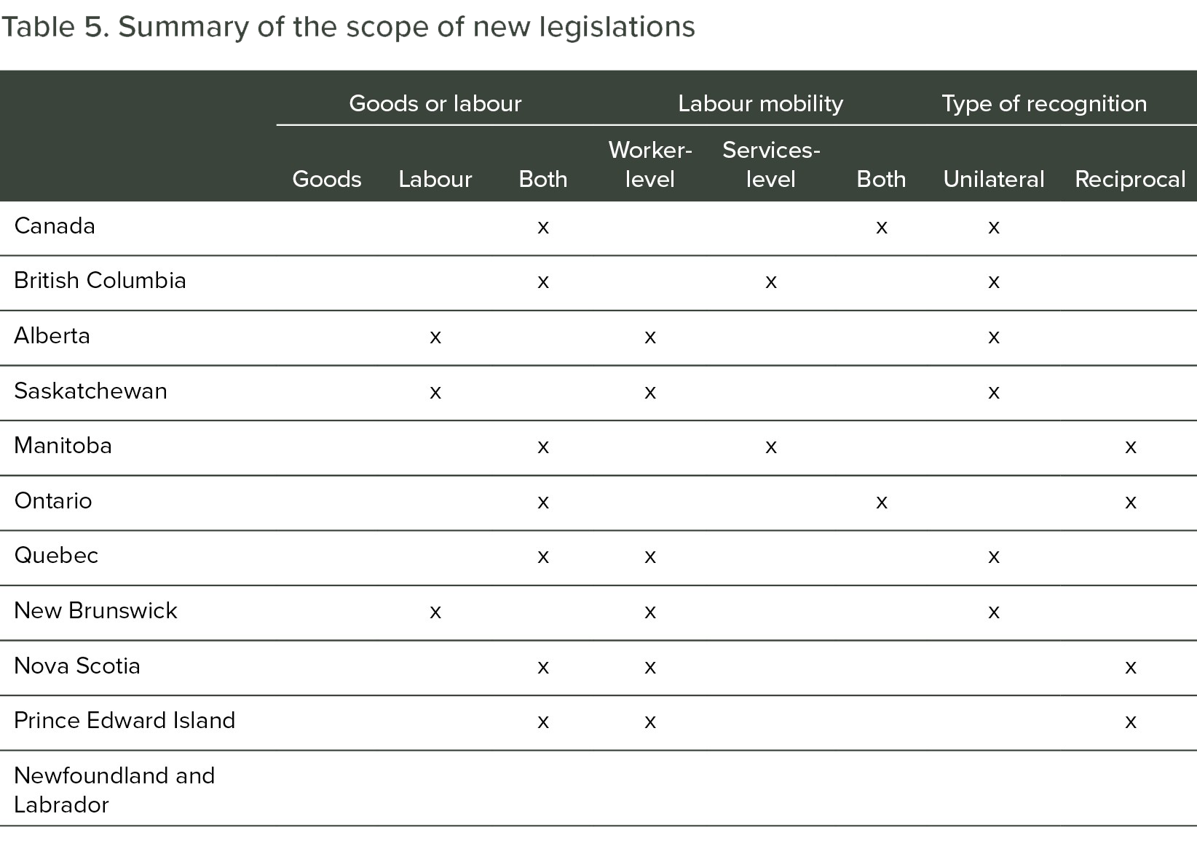Viewport: 1197px width, 843px height.
Task: Click Quebec's x mark under Worker-level
Action: pos(650,557)
